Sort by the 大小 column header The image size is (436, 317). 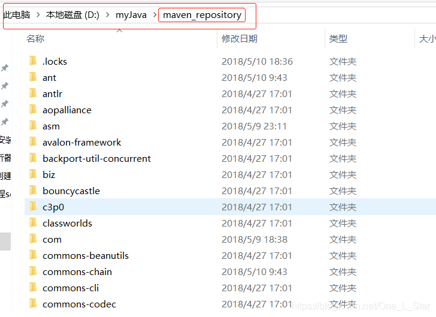coord(427,39)
